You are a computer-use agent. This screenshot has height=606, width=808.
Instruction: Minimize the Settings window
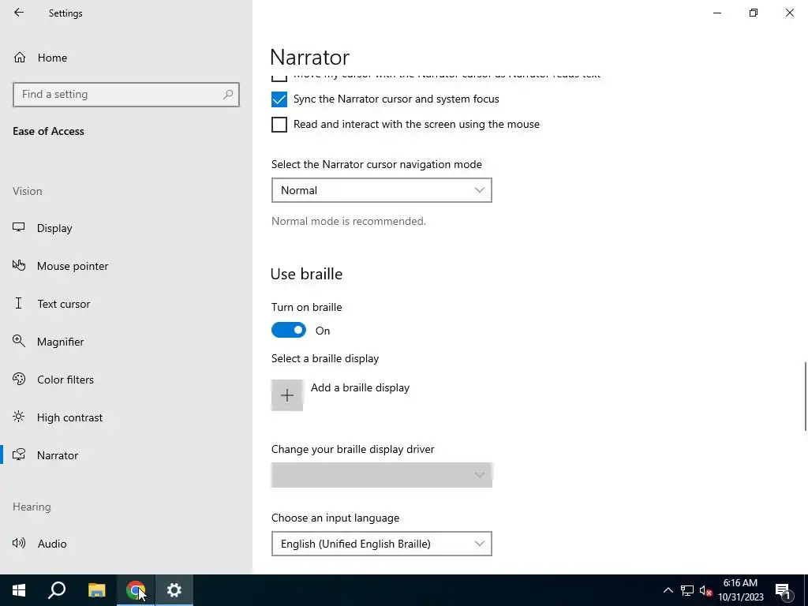tap(717, 13)
